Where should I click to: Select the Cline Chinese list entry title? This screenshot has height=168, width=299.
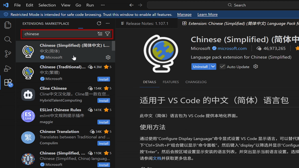point(53,88)
